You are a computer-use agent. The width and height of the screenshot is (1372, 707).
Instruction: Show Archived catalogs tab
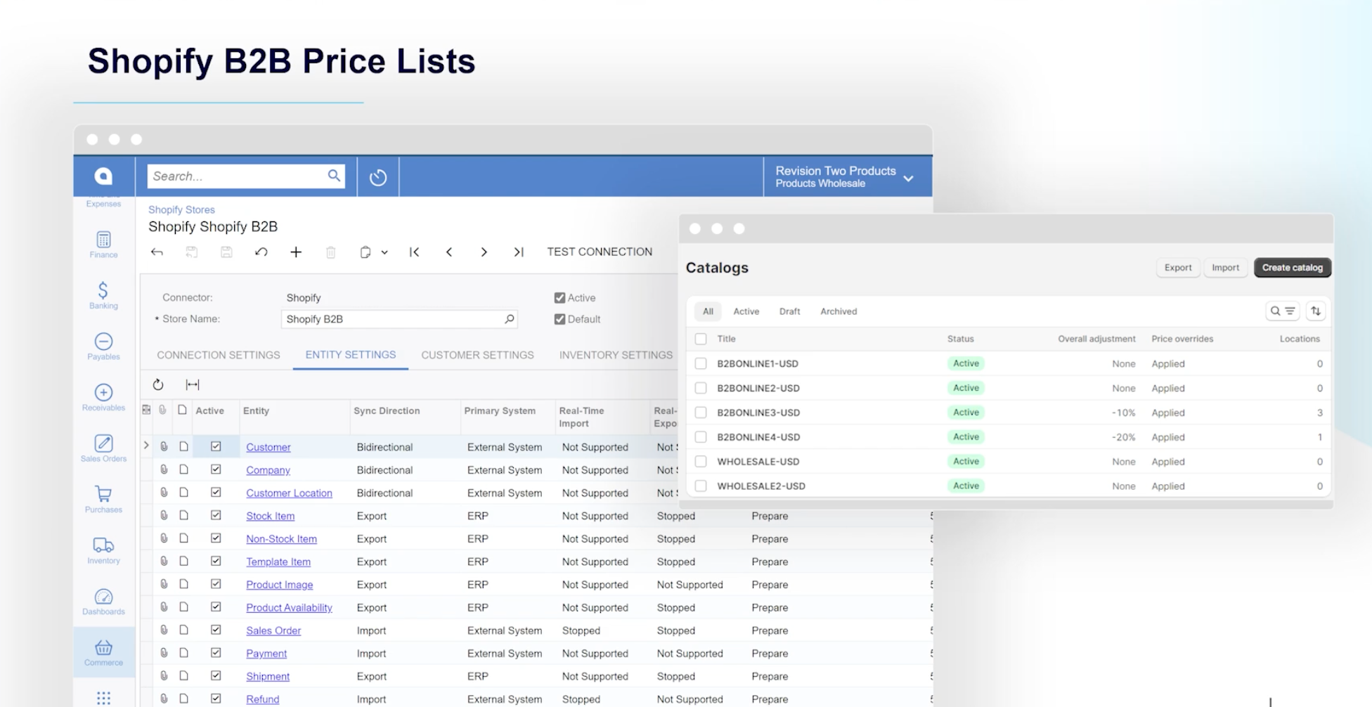point(839,311)
